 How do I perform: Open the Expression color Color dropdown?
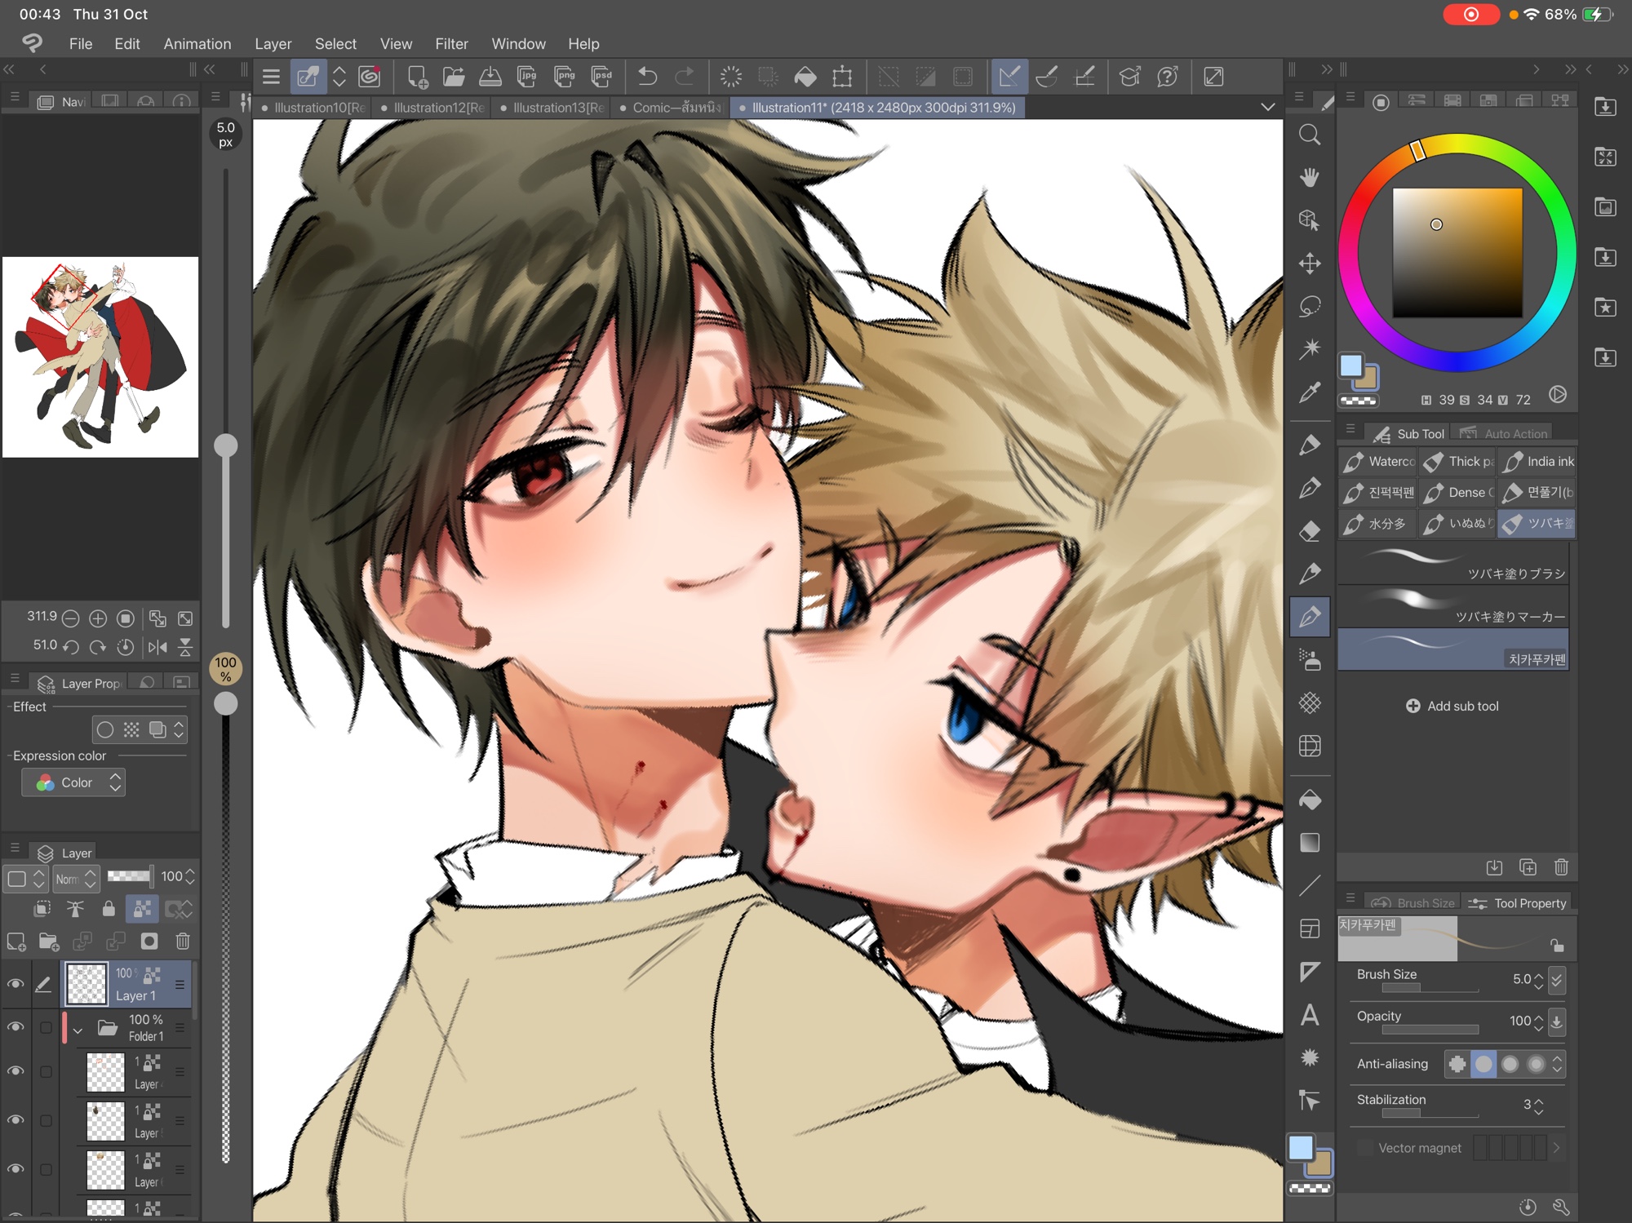tap(73, 782)
